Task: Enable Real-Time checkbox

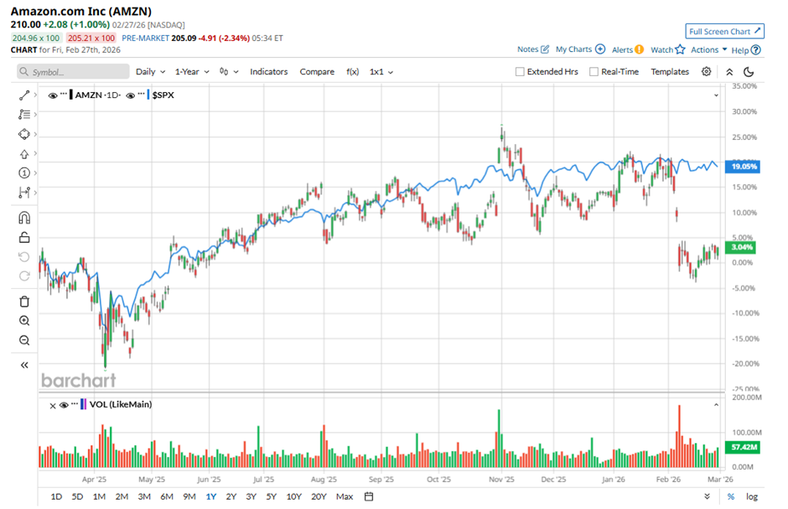Action: (594, 72)
